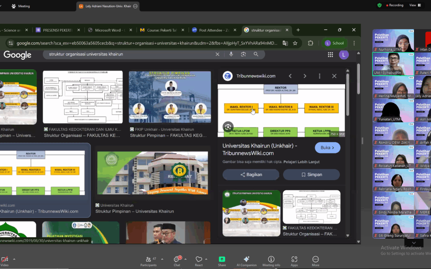Viewport: 431px width, 269px height.
Task: Open Google account avatar L
Action: pyautogui.click(x=344, y=55)
